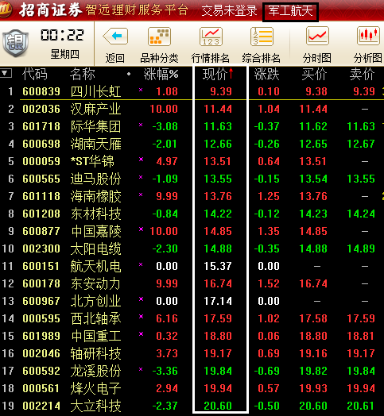Click percentage change -3.36
The height and width of the screenshot is (416, 384).
click(165, 371)
